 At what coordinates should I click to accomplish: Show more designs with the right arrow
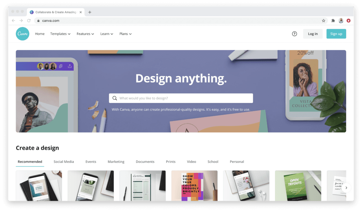346,188
